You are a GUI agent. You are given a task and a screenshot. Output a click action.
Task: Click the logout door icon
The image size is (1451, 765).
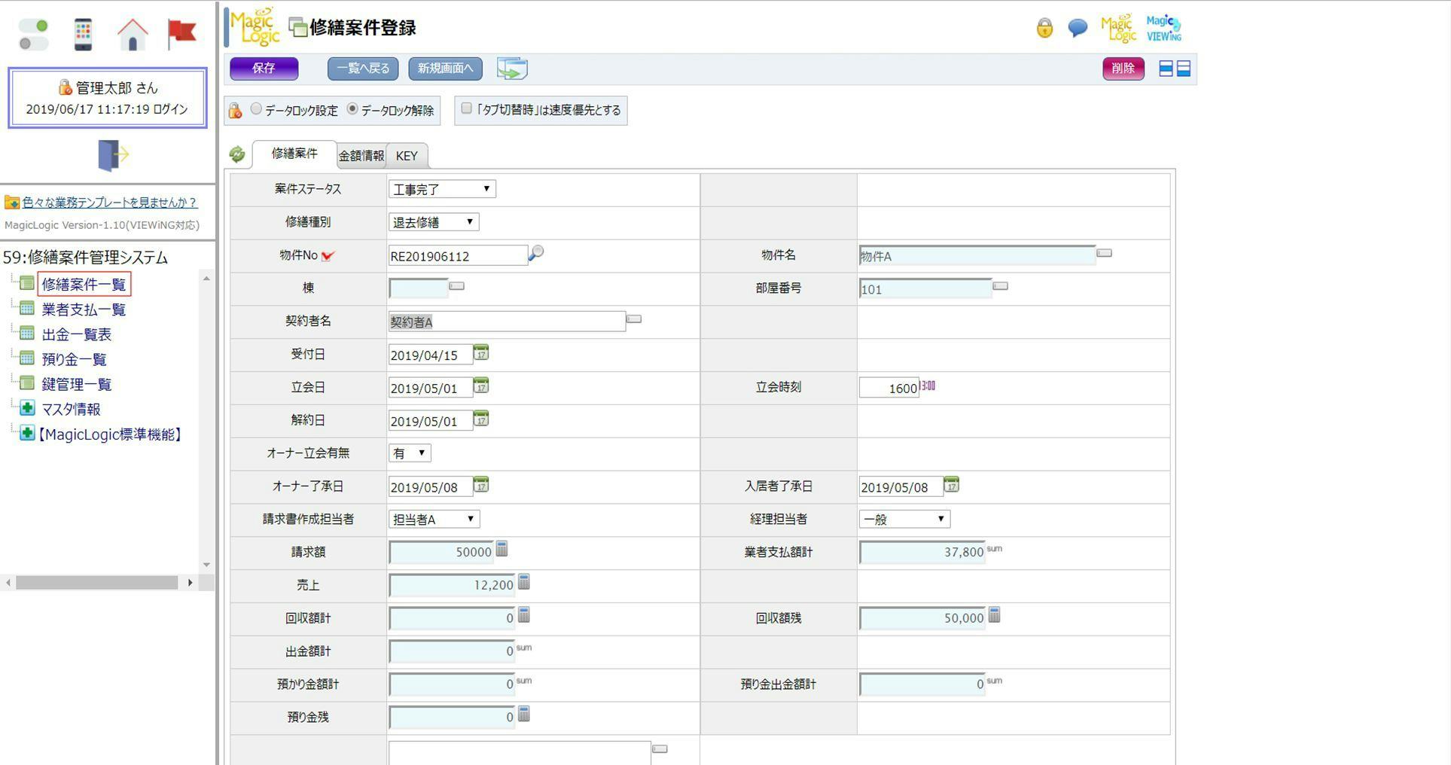tap(112, 155)
